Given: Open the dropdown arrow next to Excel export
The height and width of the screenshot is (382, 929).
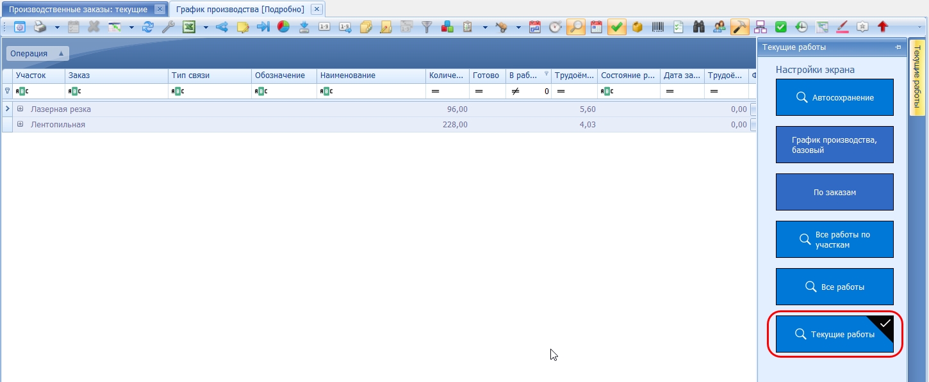Looking at the screenshot, I should 206,28.
